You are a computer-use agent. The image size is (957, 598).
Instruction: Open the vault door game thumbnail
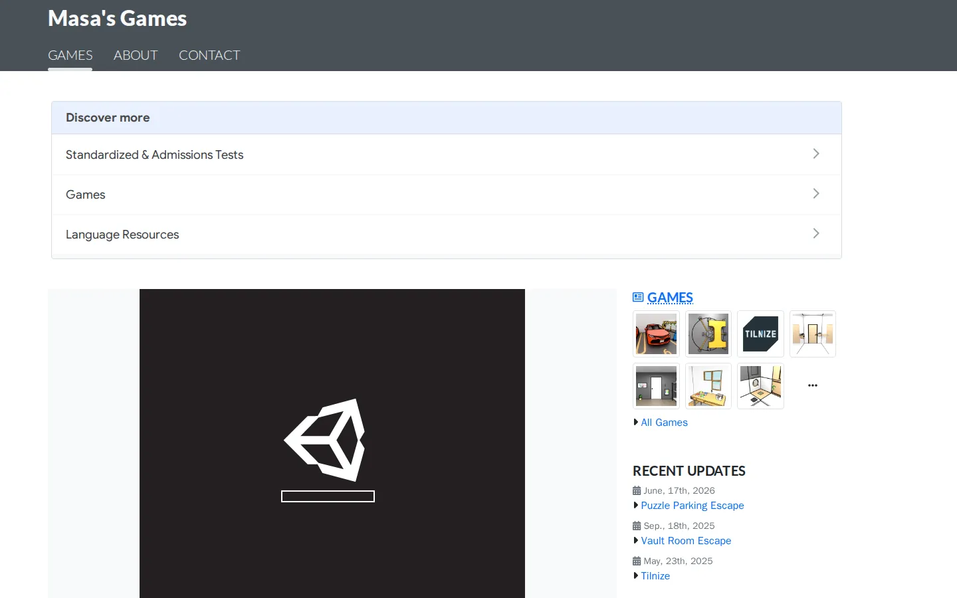point(708,334)
